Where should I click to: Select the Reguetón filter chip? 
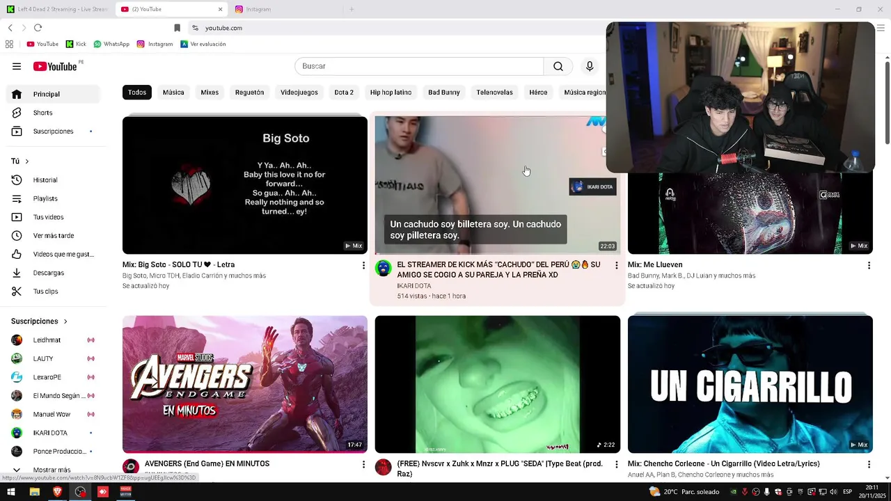[249, 93]
